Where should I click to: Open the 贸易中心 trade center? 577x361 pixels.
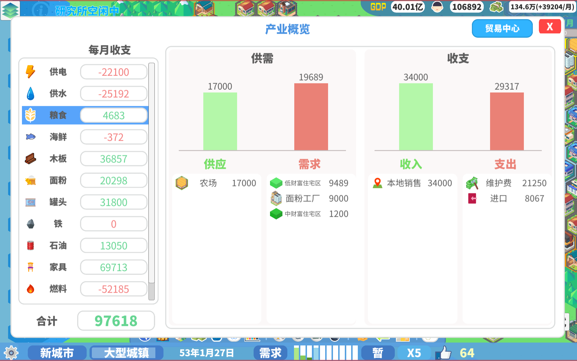tap(502, 28)
